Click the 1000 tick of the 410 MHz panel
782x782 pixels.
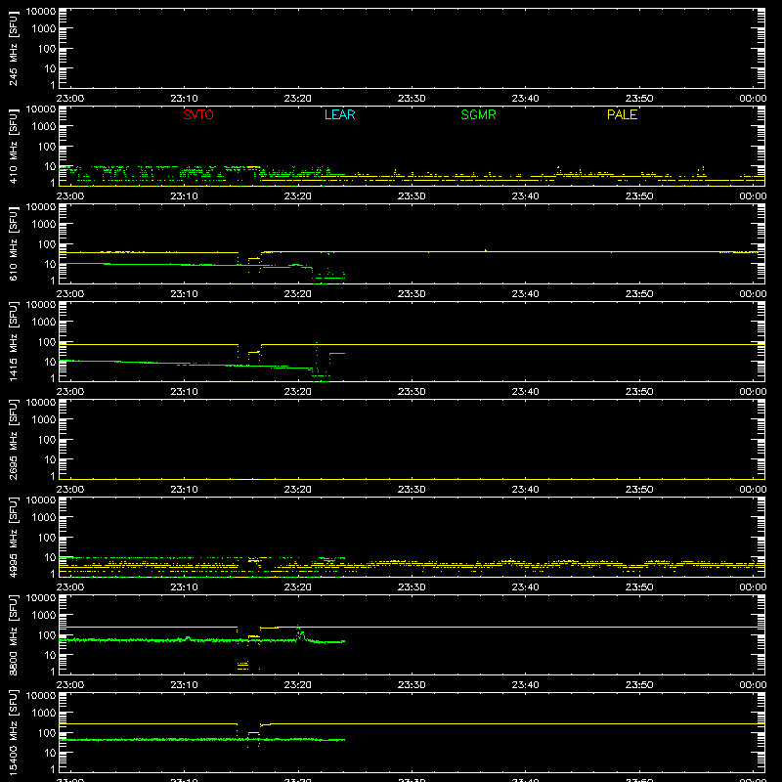[x=44, y=127]
